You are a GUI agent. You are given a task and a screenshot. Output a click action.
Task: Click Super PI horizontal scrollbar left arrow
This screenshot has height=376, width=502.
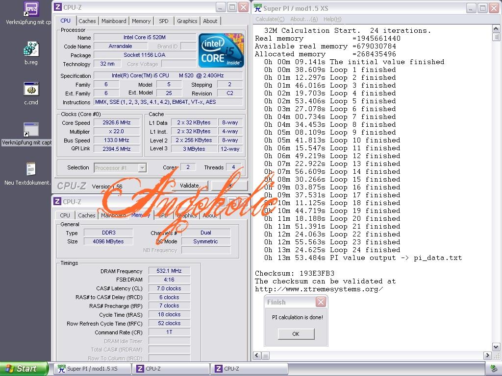(x=257, y=355)
